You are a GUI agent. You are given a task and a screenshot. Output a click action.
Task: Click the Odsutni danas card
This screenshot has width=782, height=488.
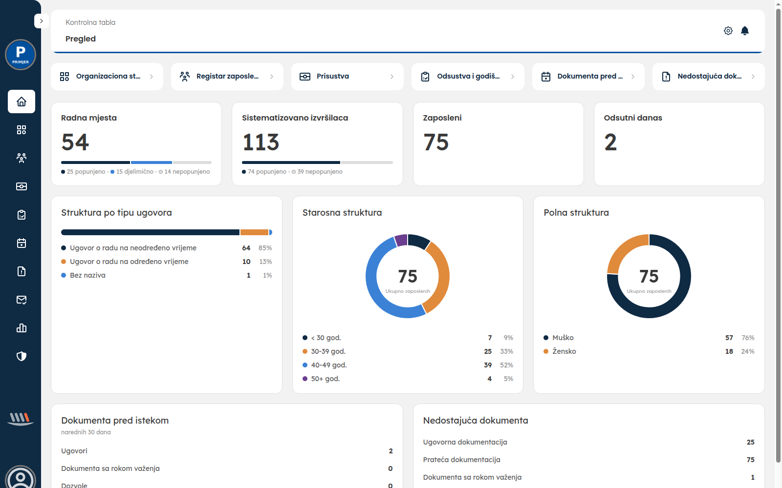pyautogui.click(x=679, y=144)
